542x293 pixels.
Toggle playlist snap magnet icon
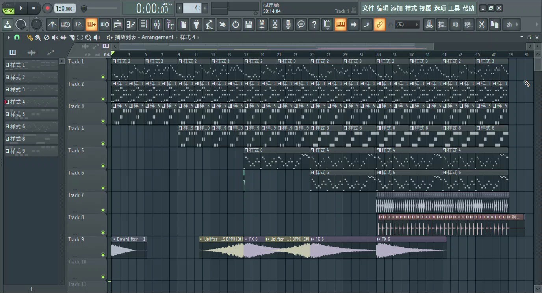pos(17,37)
